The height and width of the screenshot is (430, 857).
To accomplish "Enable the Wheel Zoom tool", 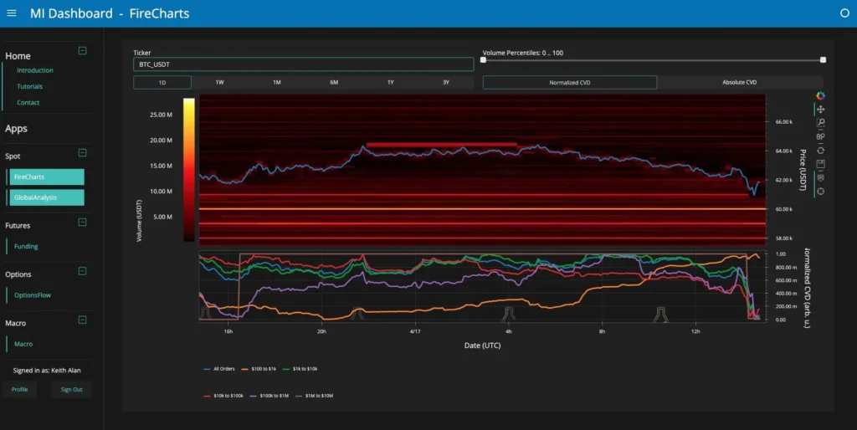I will 820,136.
